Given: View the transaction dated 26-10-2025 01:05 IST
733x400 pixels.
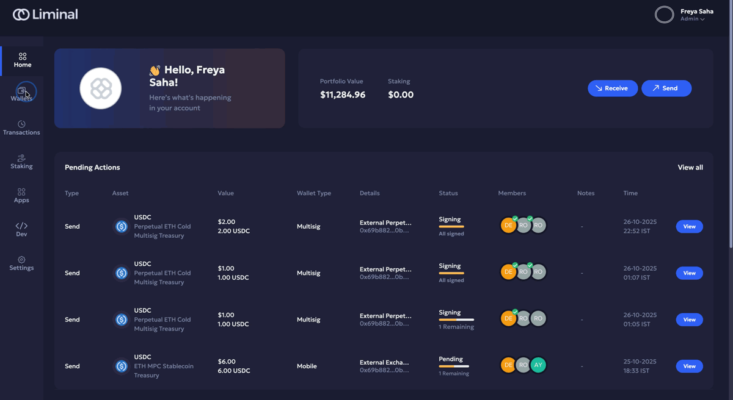Looking at the screenshot, I should tap(689, 320).
